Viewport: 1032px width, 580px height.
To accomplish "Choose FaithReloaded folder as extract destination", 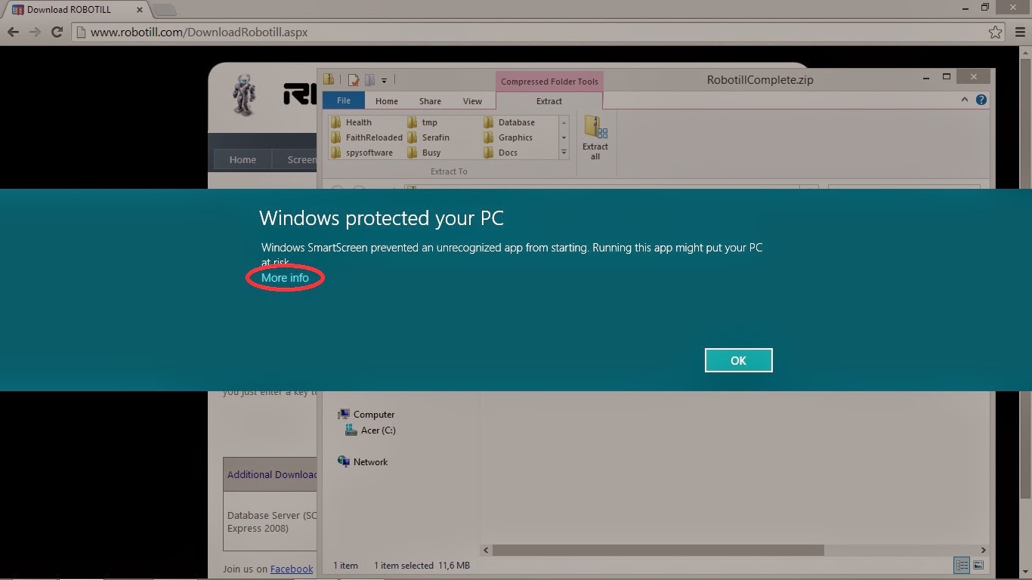I will (x=366, y=137).
